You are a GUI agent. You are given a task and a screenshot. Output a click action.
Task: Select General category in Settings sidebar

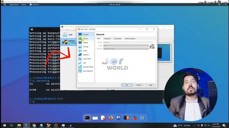point(86,34)
